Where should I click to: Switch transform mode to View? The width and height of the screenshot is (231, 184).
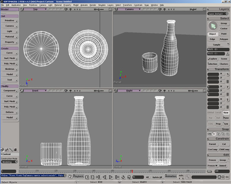(226, 113)
